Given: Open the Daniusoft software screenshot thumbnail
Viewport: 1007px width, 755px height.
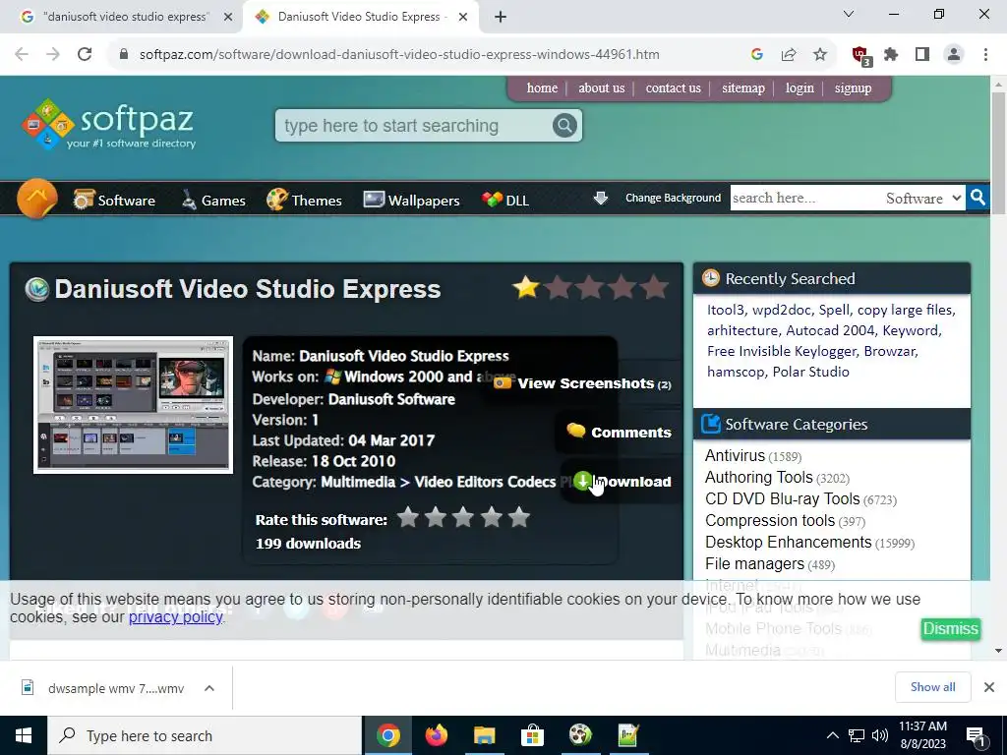Looking at the screenshot, I should point(133,405).
